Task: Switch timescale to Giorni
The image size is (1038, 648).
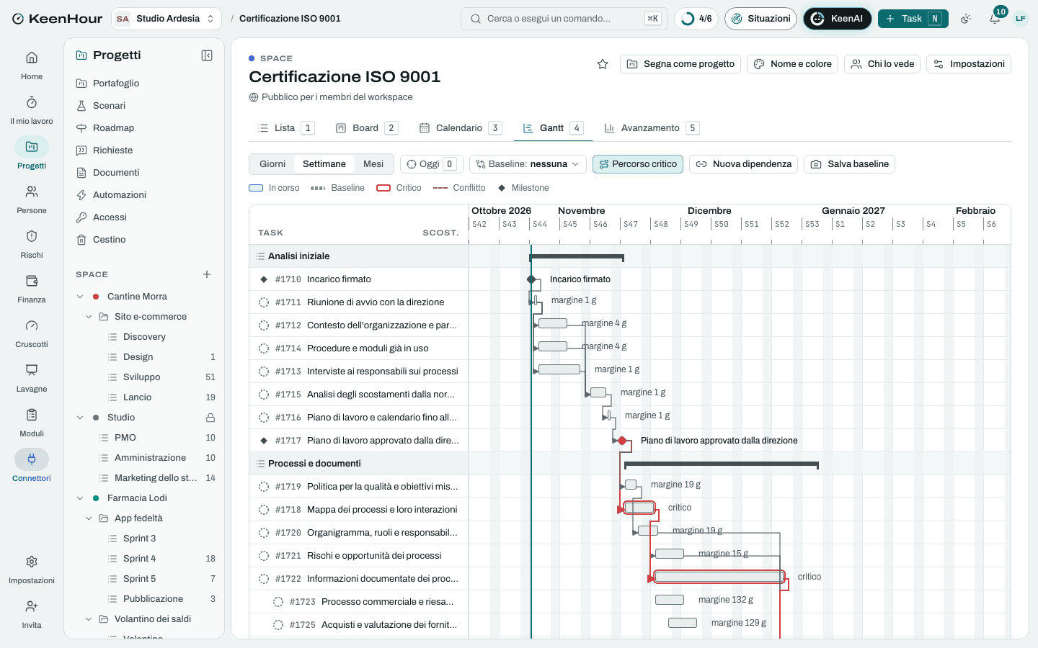Action: click(272, 164)
